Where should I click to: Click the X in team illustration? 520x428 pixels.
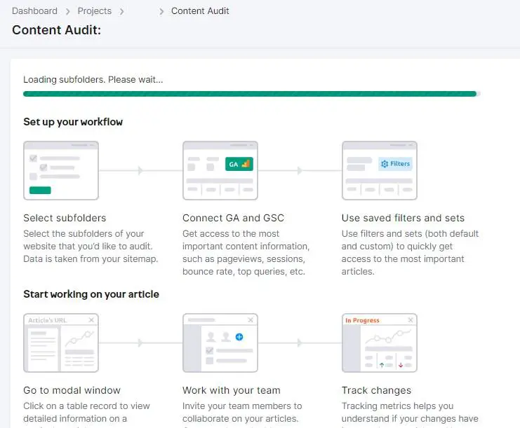[x=251, y=319]
